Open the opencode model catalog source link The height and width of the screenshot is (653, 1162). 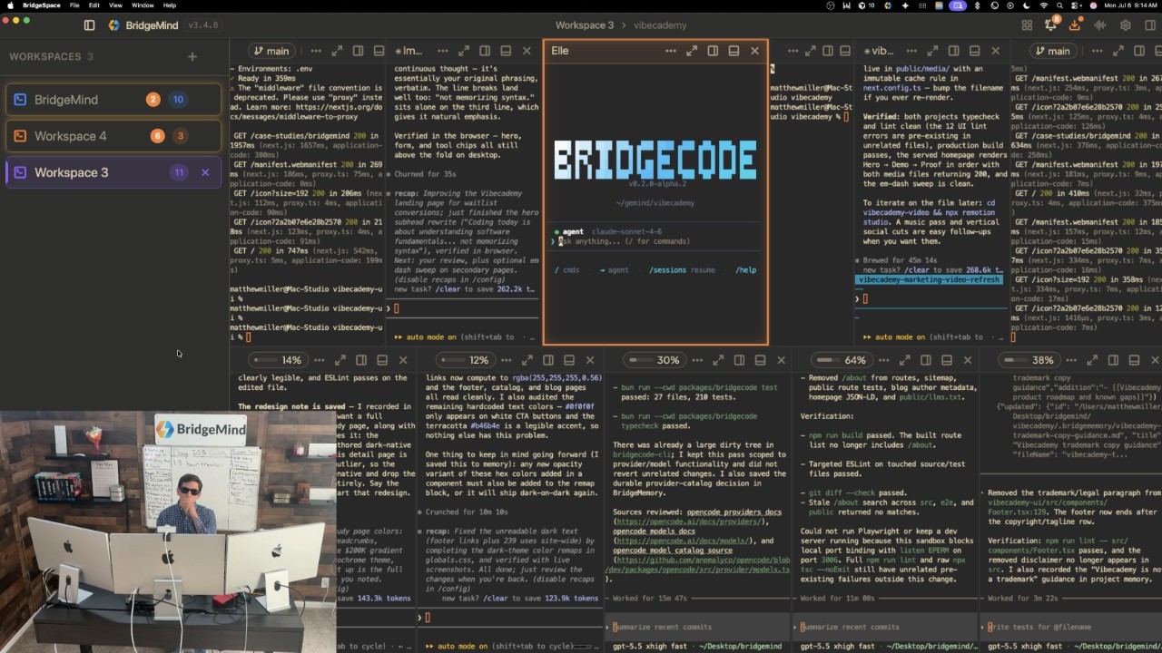coord(673,551)
